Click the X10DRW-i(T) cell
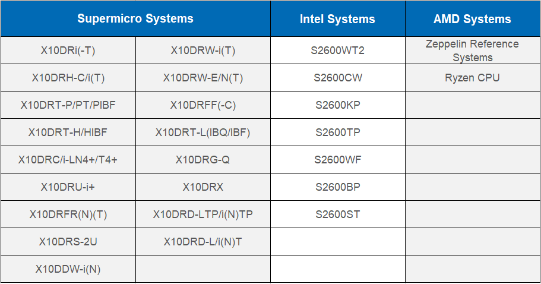 (203, 51)
